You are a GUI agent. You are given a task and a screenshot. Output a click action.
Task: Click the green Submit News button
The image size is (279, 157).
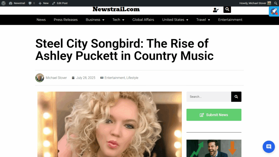point(214,115)
